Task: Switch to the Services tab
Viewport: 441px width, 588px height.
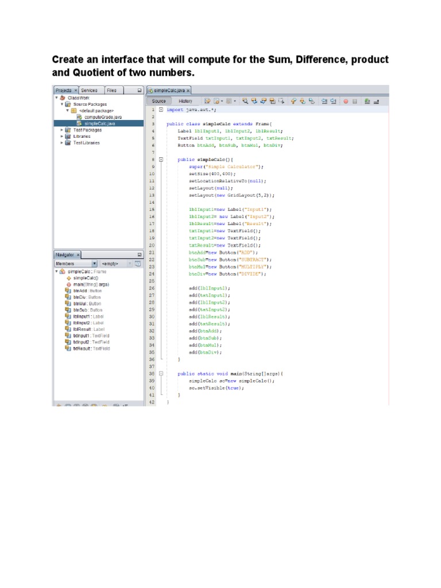Action: point(89,90)
